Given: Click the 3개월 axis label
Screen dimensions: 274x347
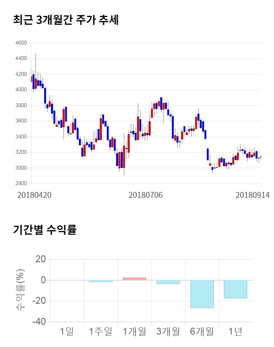Looking at the screenshot, I should [168, 331].
